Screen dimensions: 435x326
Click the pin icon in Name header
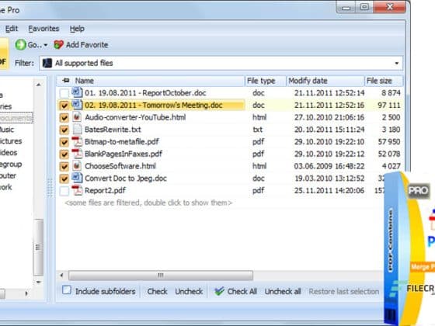click(66, 81)
